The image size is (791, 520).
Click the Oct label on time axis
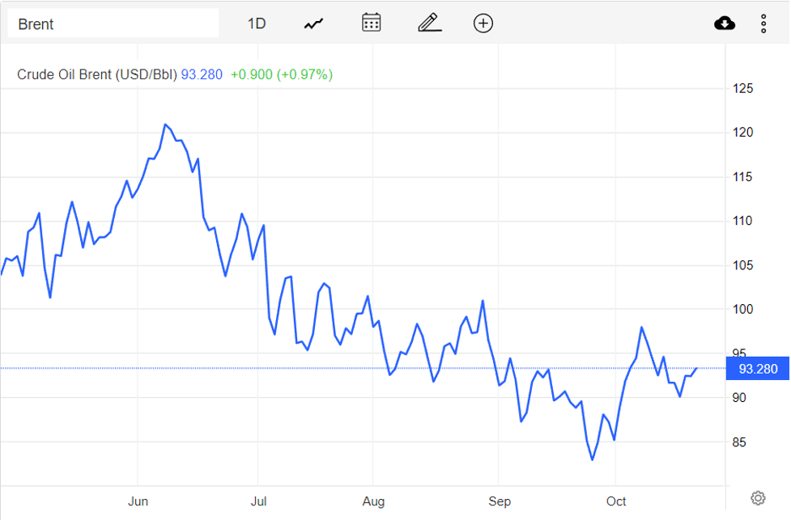(616, 501)
